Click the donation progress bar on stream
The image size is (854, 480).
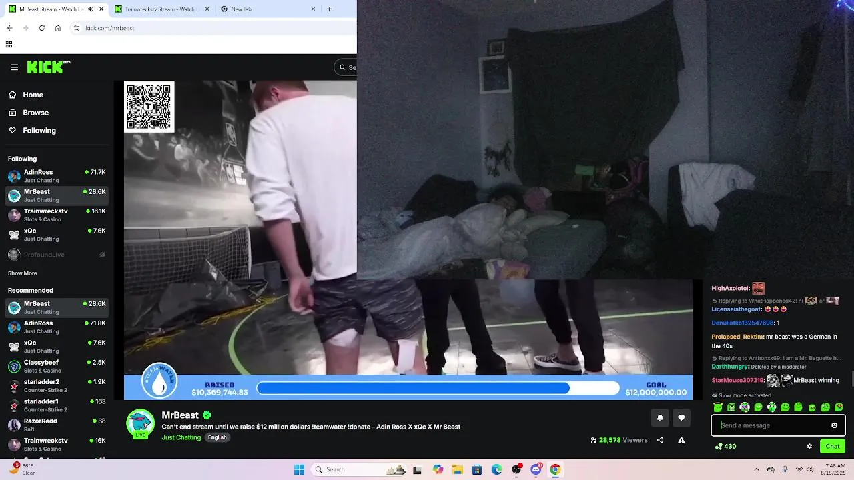(438, 388)
